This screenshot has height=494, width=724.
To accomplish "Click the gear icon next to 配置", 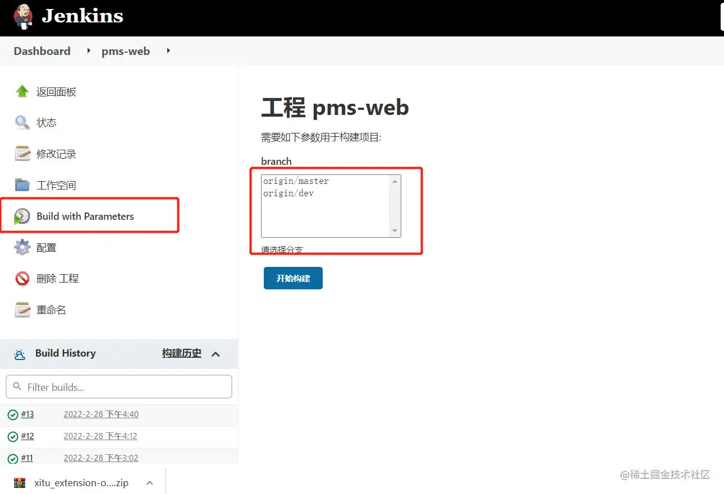I will tap(22, 247).
